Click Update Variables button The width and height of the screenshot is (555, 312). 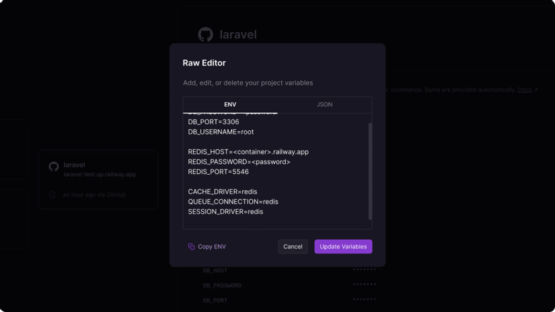pyautogui.click(x=343, y=247)
